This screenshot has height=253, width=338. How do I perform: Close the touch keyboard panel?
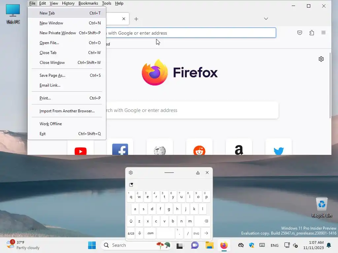(207, 173)
